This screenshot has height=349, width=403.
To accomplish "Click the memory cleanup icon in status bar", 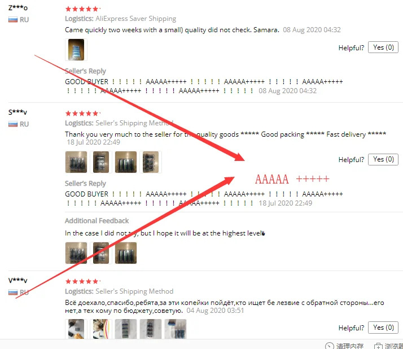I will pos(330,346).
